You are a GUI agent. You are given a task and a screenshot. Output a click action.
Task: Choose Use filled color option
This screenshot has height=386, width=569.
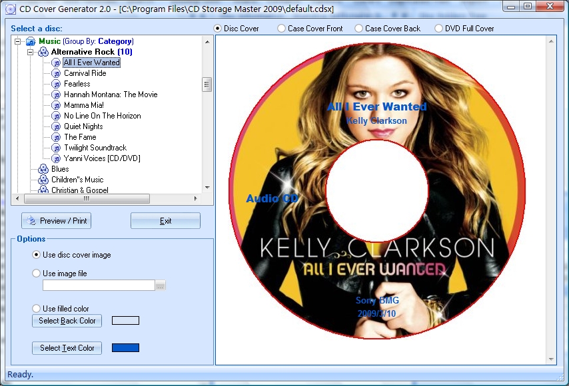point(36,308)
